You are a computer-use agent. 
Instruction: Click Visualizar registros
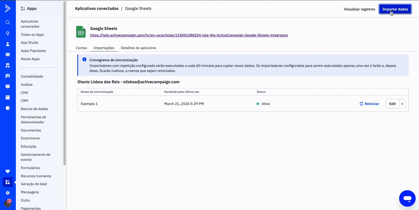(x=359, y=9)
